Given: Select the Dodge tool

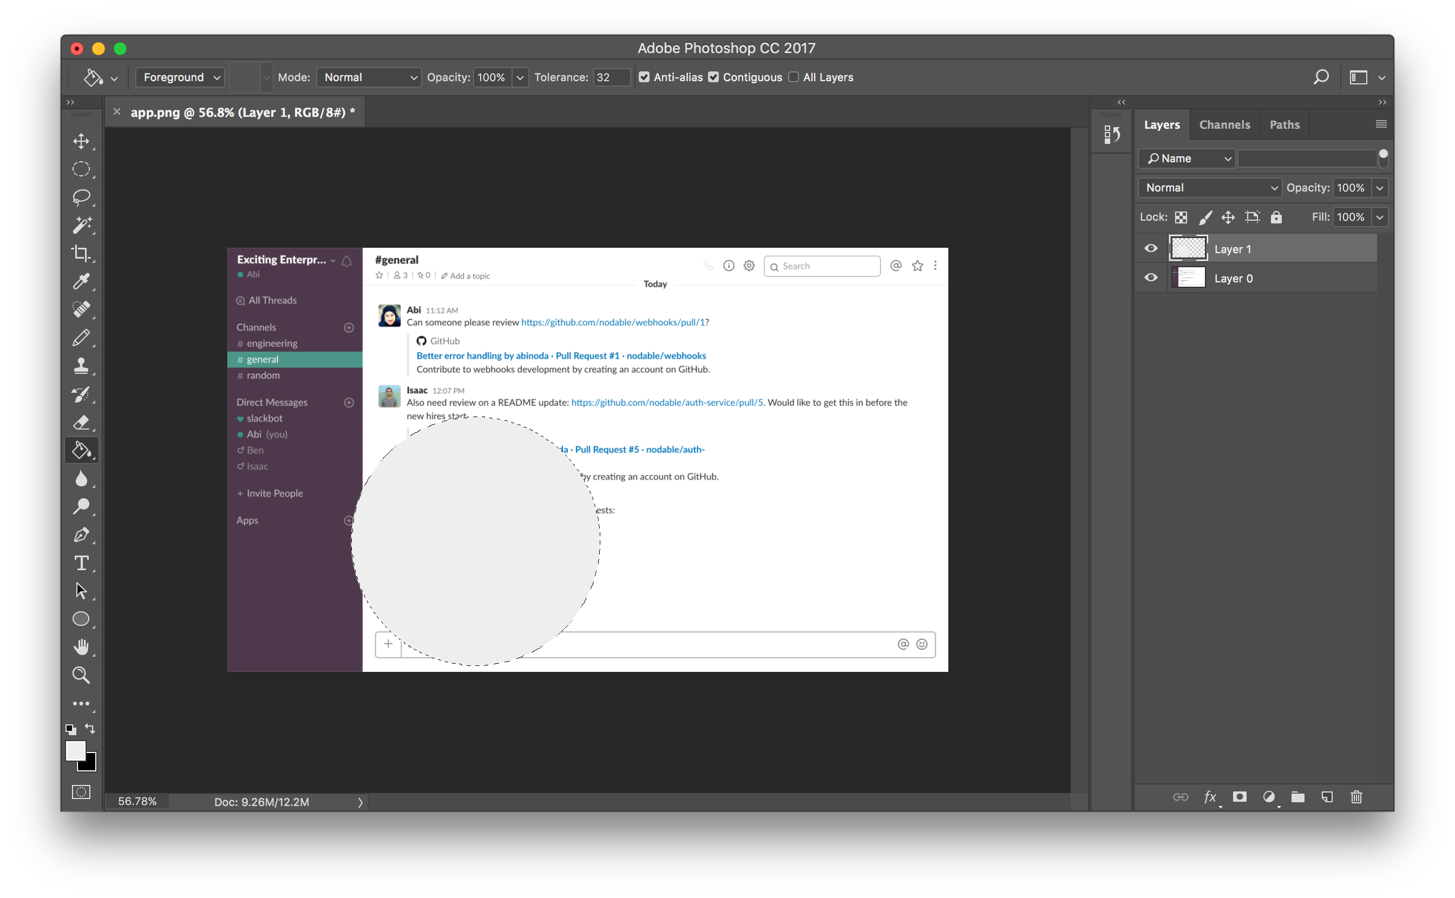Looking at the screenshot, I should tap(81, 506).
